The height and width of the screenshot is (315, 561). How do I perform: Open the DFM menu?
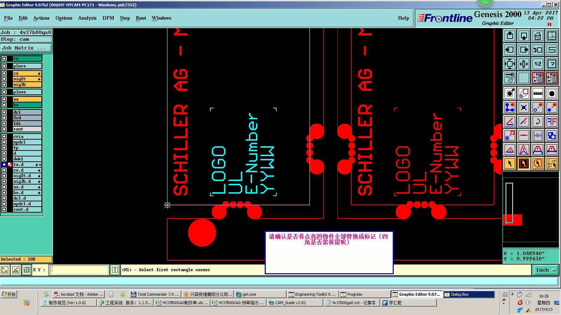click(108, 18)
